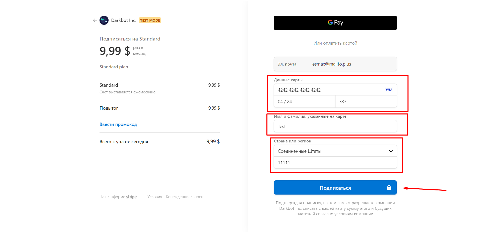This screenshot has width=496, height=233.
Task: Click the Ввести промокод link
Action: [118, 124]
